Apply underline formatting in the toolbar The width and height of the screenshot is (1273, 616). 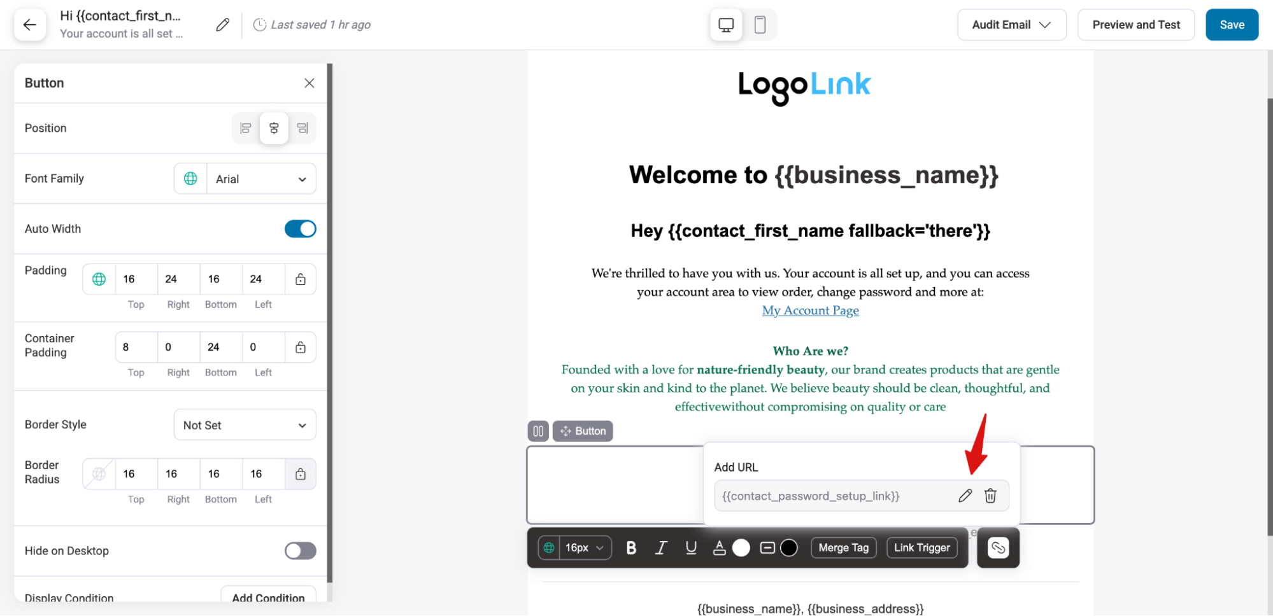pos(691,547)
